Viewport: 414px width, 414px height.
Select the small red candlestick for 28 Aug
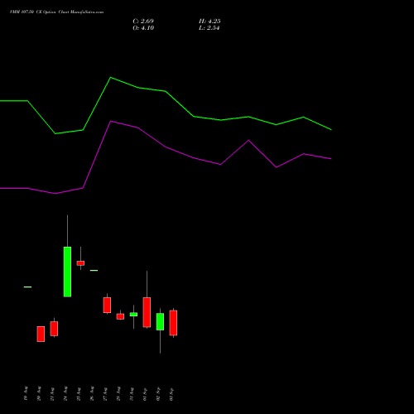pos(120,316)
